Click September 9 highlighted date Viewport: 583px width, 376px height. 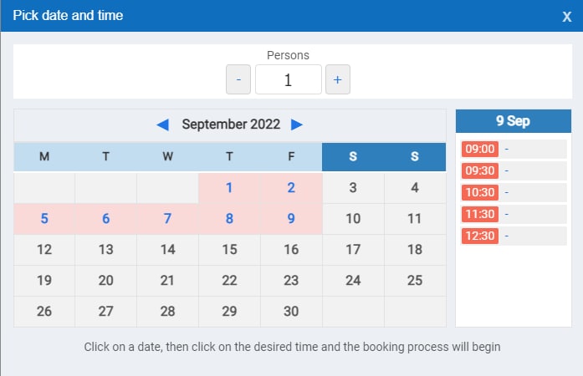(x=291, y=218)
